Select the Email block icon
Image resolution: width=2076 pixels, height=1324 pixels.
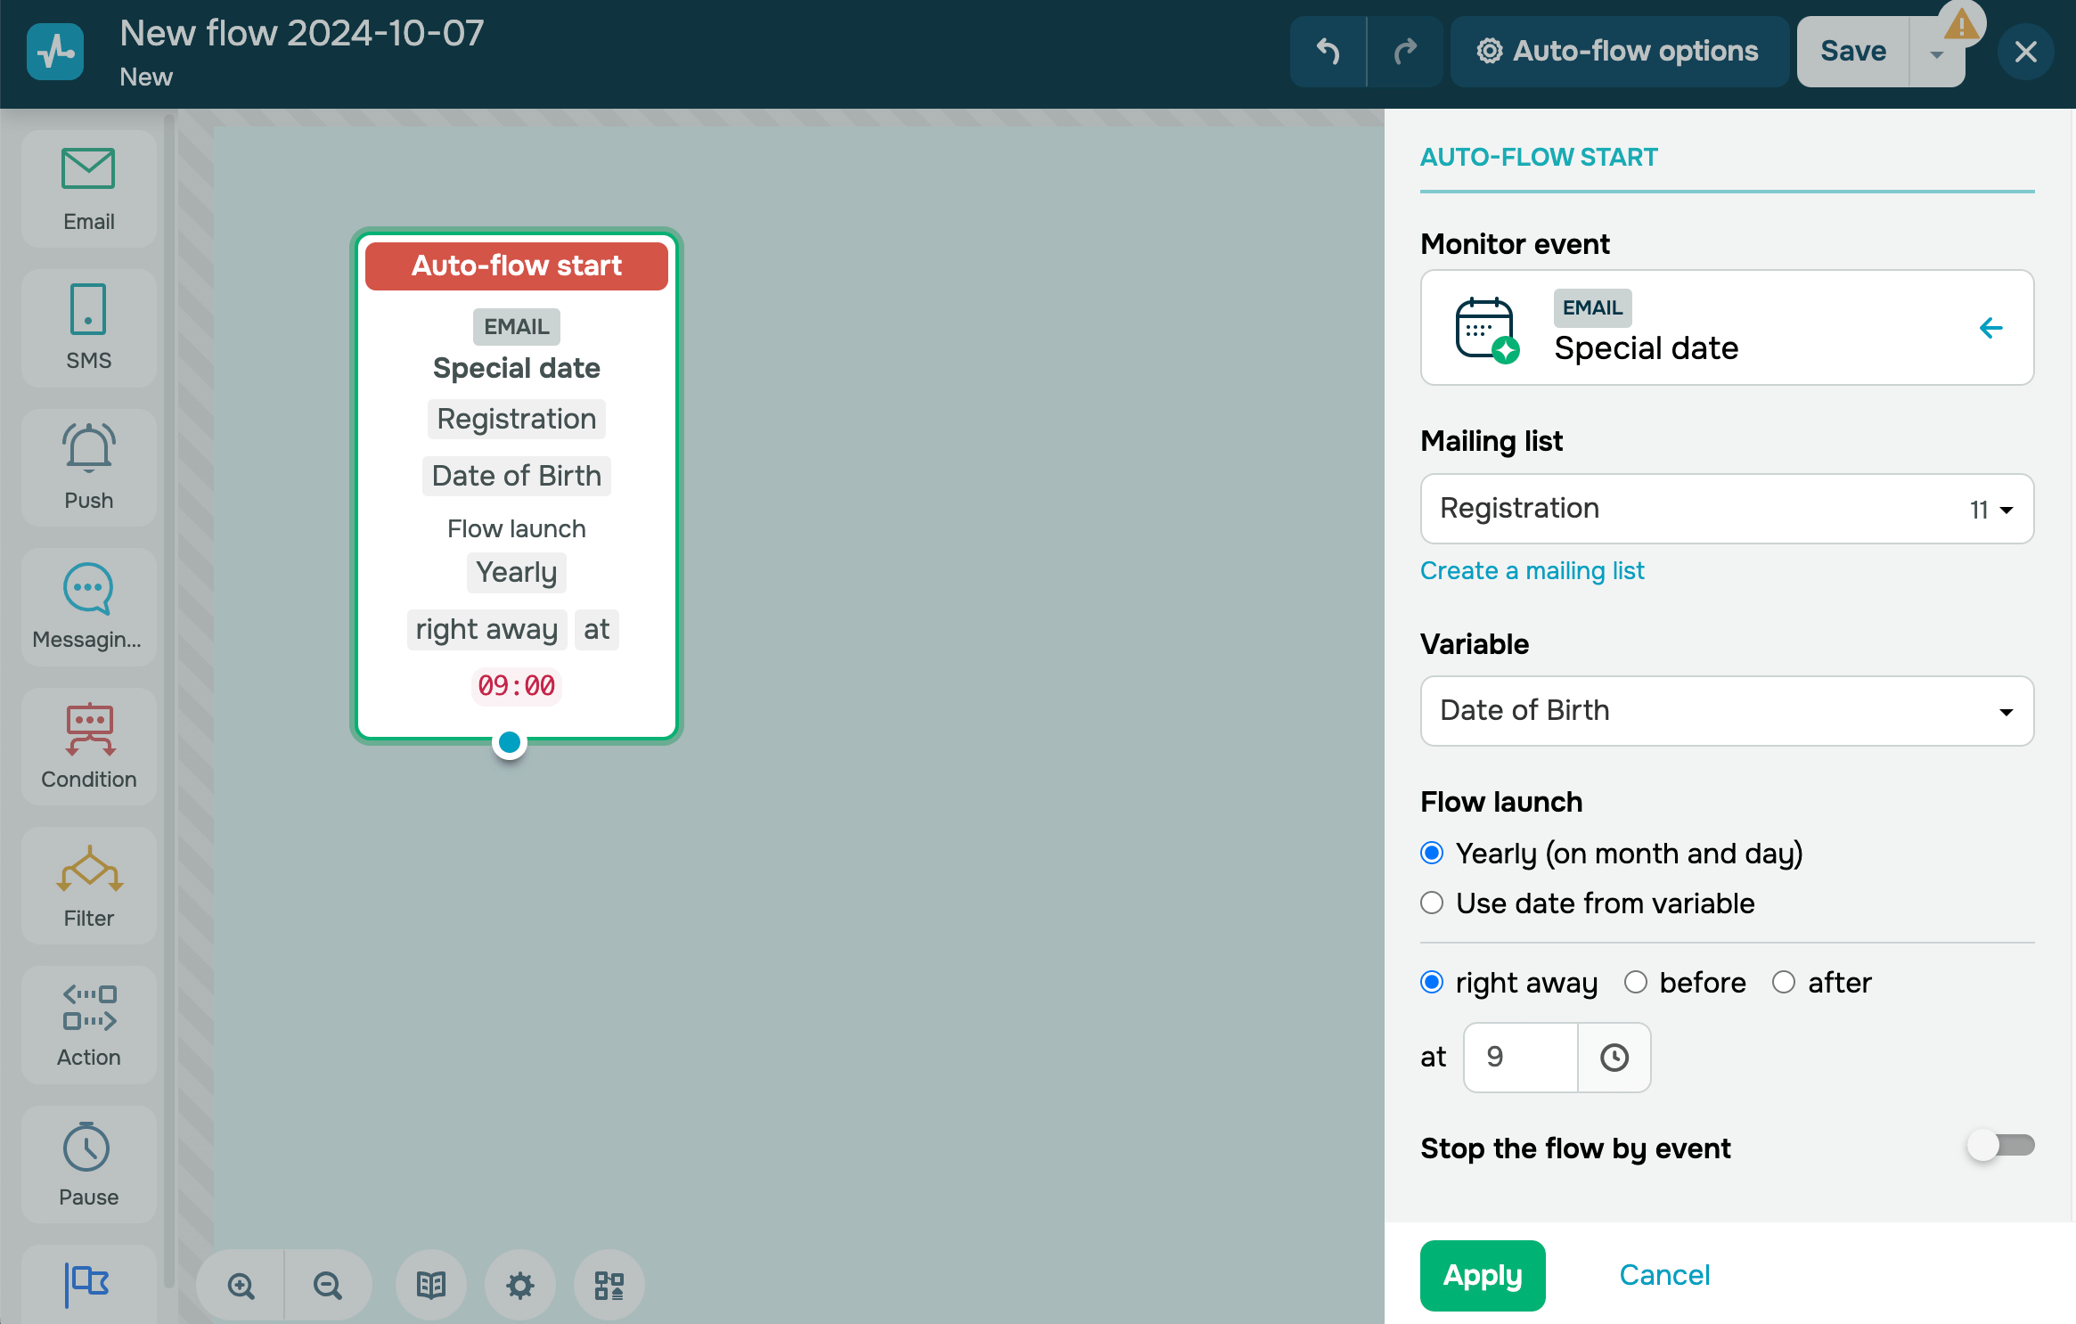(88, 188)
